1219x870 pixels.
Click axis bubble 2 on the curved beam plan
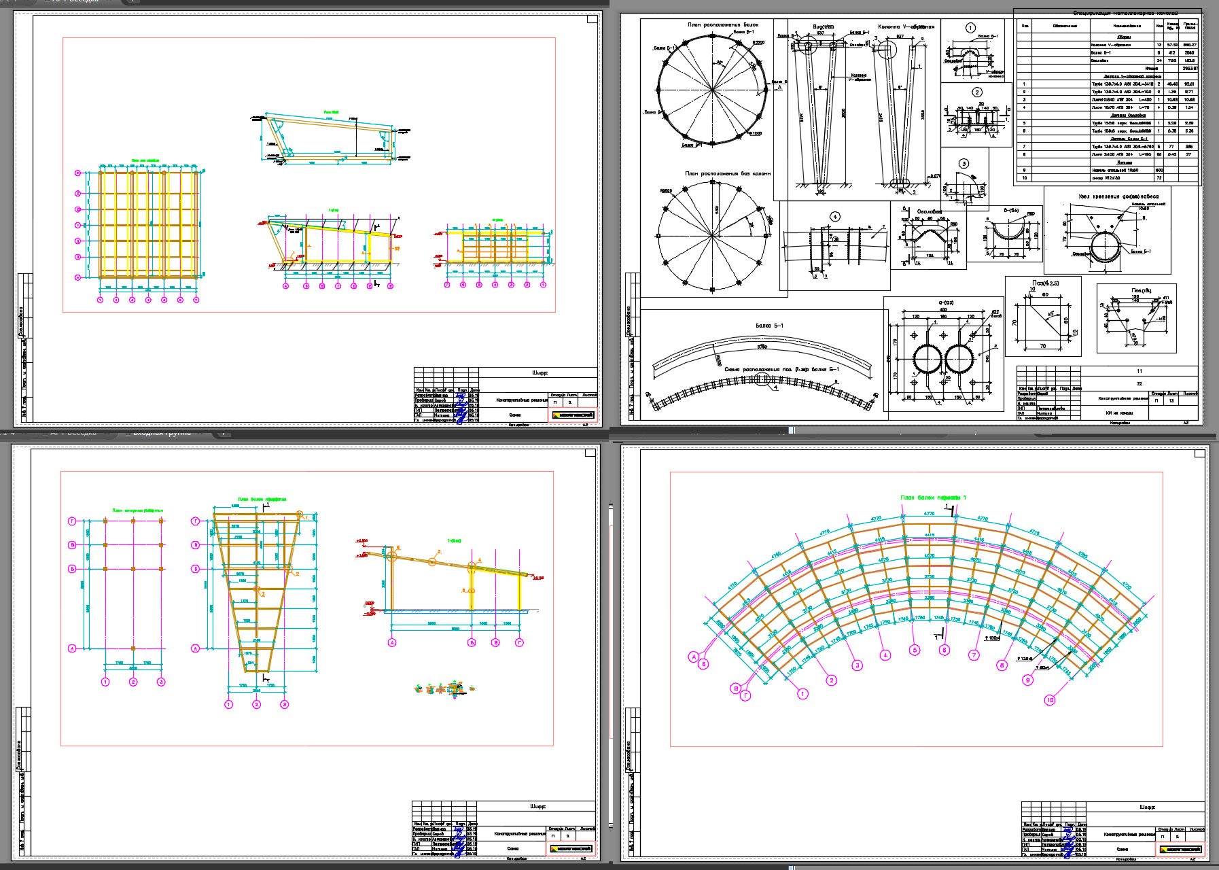click(x=831, y=680)
